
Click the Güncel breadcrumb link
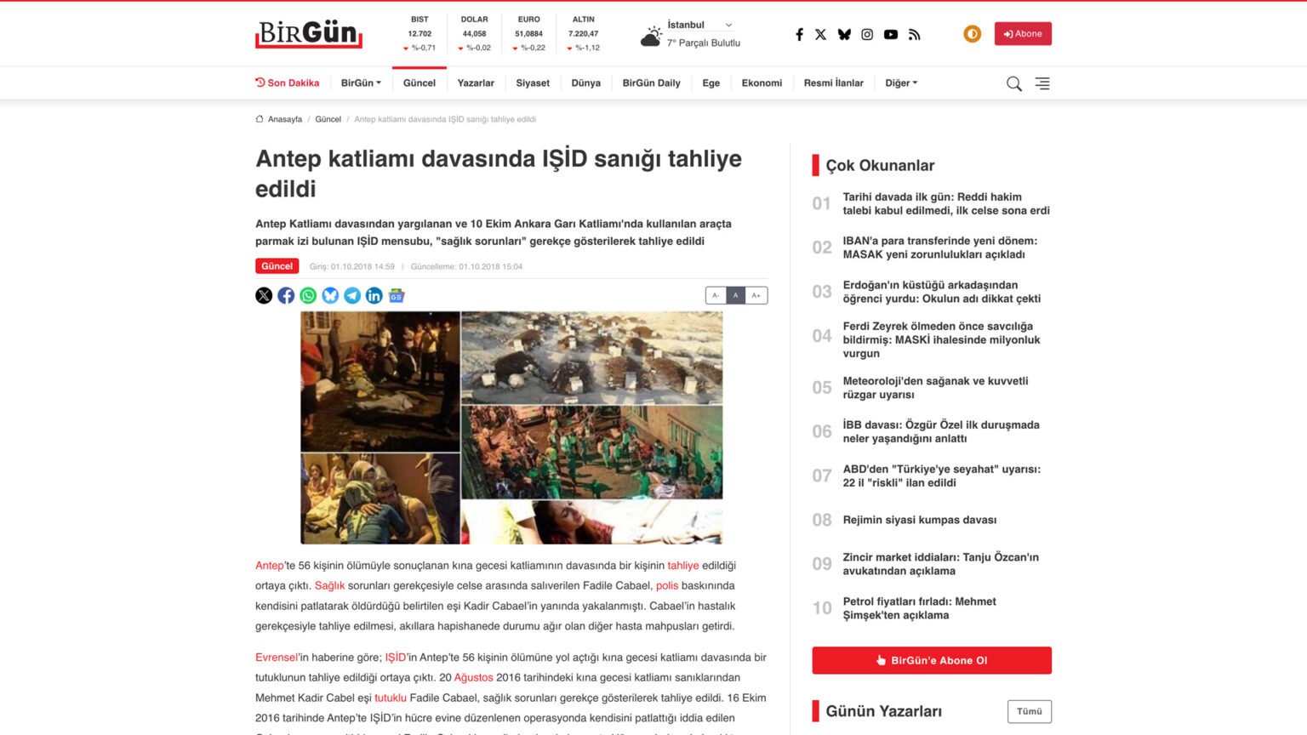point(328,119)
